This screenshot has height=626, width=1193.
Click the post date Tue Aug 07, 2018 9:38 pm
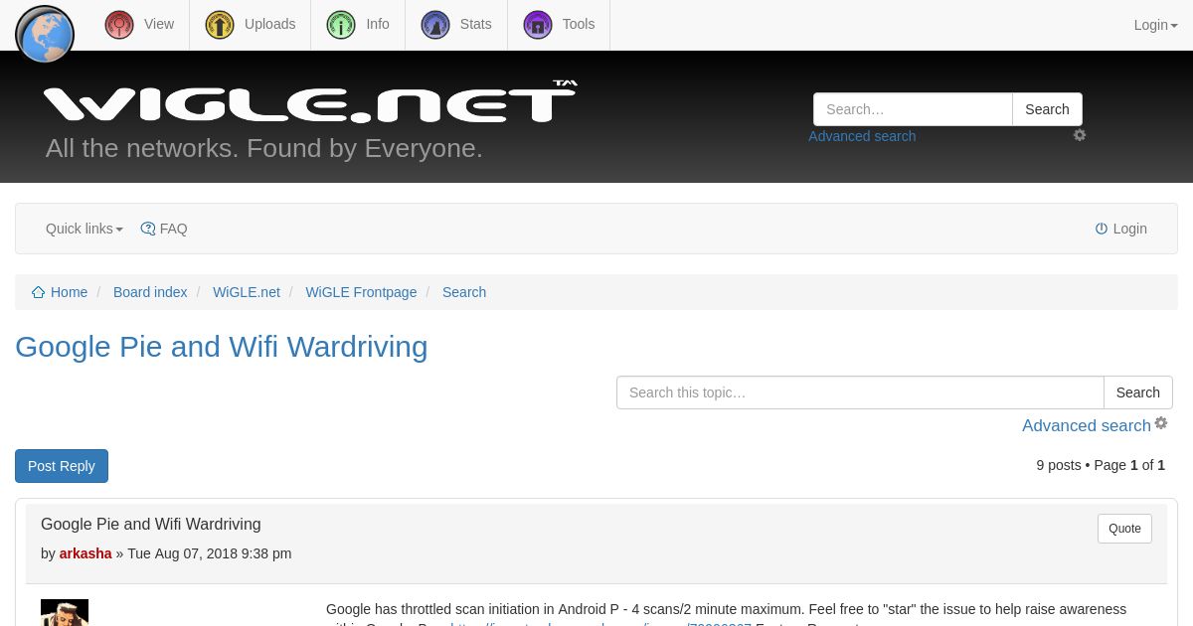(210, 553)
